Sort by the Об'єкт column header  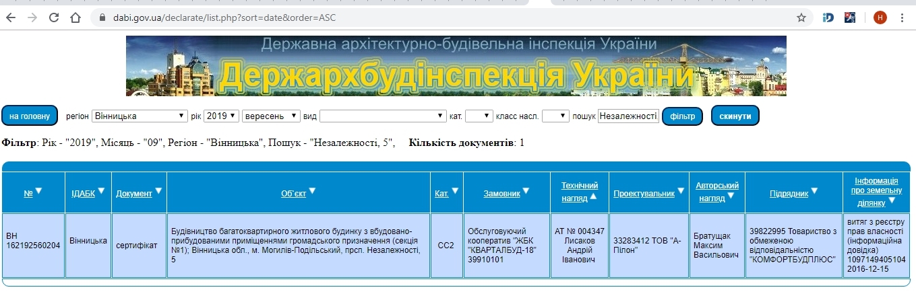(294, 193)
